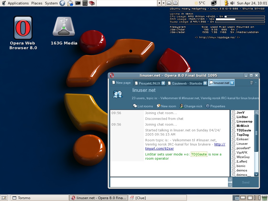The image size is (268, 201).
Task: Open the terminal launcher icon
Action: [x=78, y=3]
